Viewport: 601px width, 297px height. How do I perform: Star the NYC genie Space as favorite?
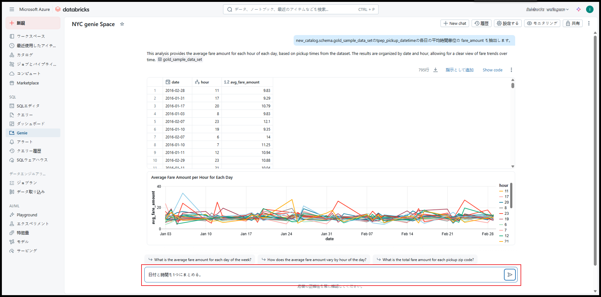pos(122,24)
